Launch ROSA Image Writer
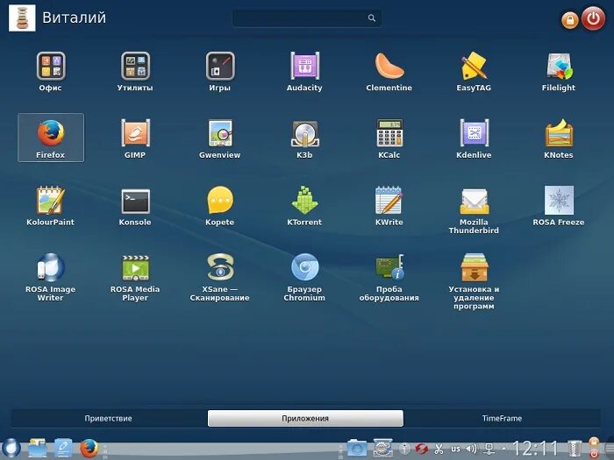This screenshot has width=614, height=460. point(51,278)
